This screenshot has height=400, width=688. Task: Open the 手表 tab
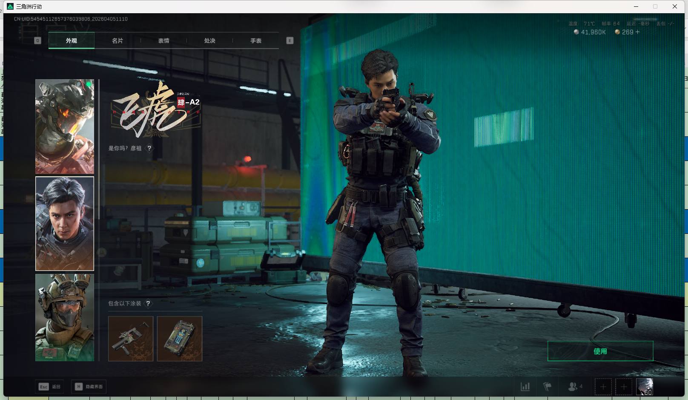(x=256, y=40)
